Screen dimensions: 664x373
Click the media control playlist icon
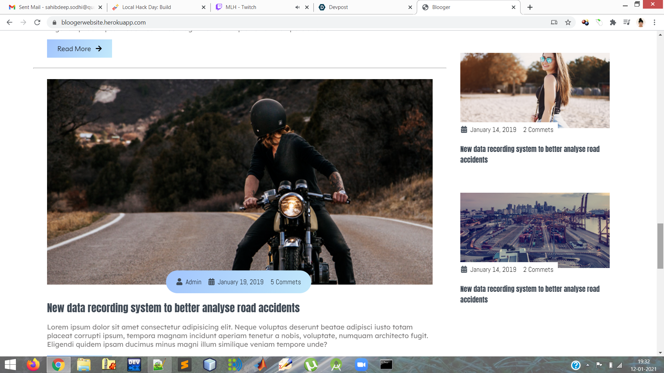pyautogui.click(x=627, y=22)
